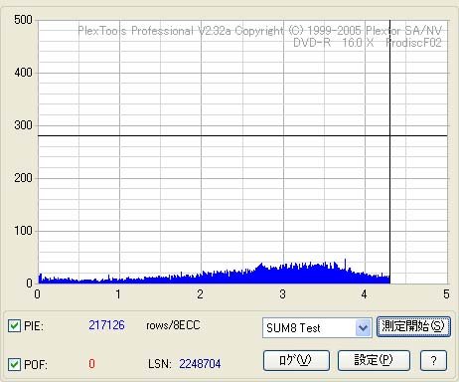The height and width of the screenshot is (382, 459).
Task: Click the question mark help button
Action: pos(433,360)
